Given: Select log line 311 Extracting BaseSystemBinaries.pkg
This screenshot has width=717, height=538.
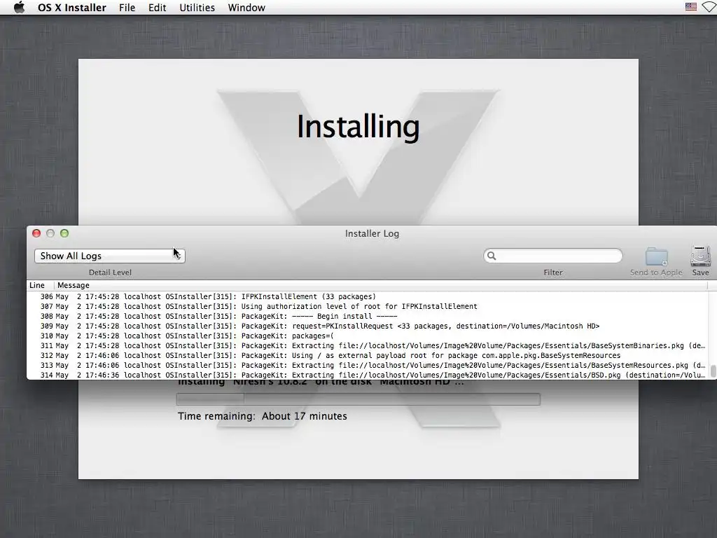Looking at the screenshot, I should (x=368, y=346).
